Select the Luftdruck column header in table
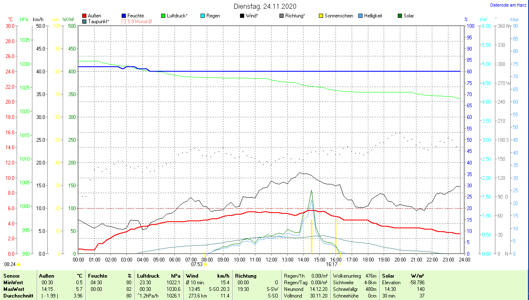529x300 pixels. (x=148, y=276)
